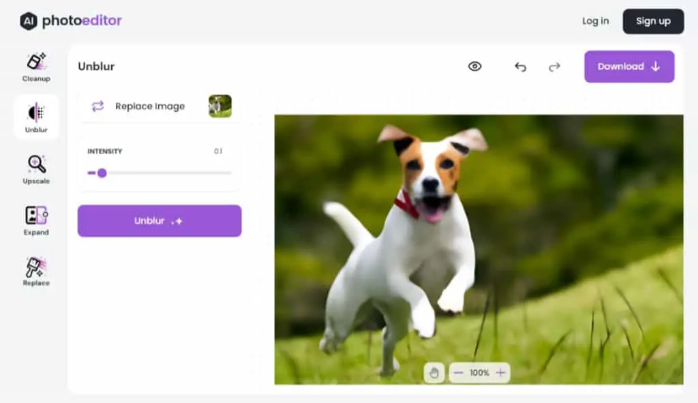Click the Intensity slider handle
698x403 pixels.
pos(102,173)
